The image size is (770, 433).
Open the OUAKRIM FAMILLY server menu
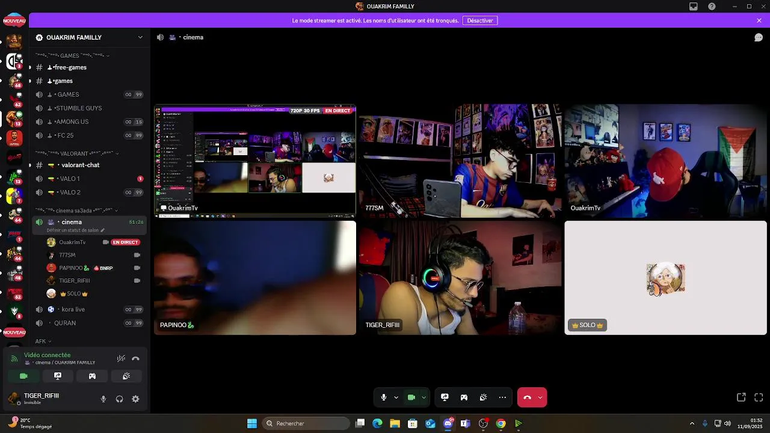(90, 37)
